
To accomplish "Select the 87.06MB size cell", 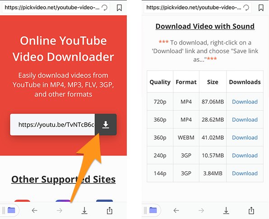I will 213,102.
